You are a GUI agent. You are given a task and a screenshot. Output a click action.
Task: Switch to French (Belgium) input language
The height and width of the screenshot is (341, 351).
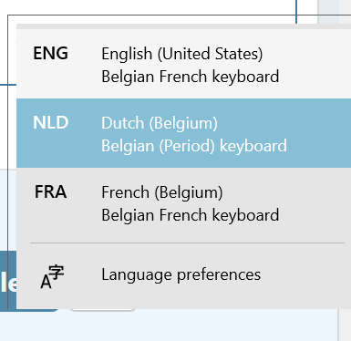click(162, 192)
